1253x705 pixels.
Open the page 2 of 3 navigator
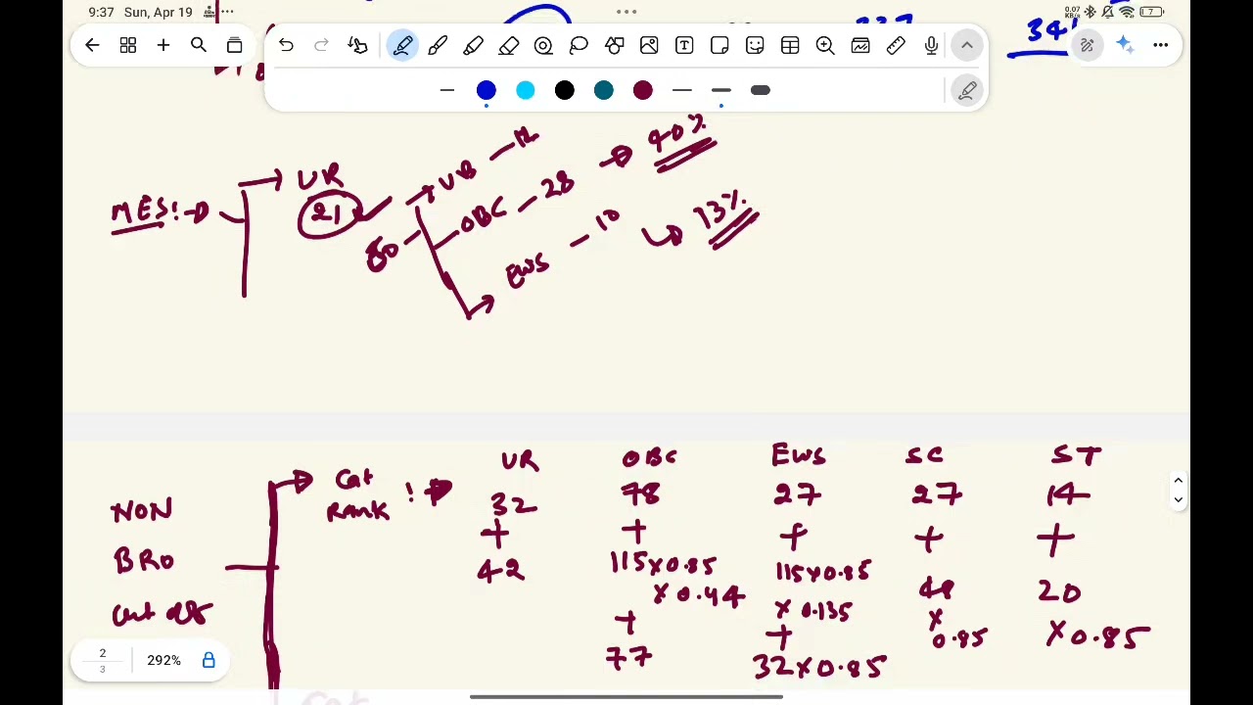[x=102, y=661]
